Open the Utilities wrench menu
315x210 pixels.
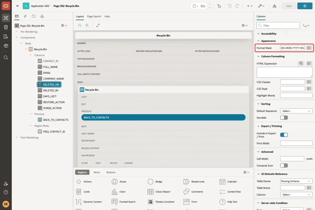[x=261, y=6]
